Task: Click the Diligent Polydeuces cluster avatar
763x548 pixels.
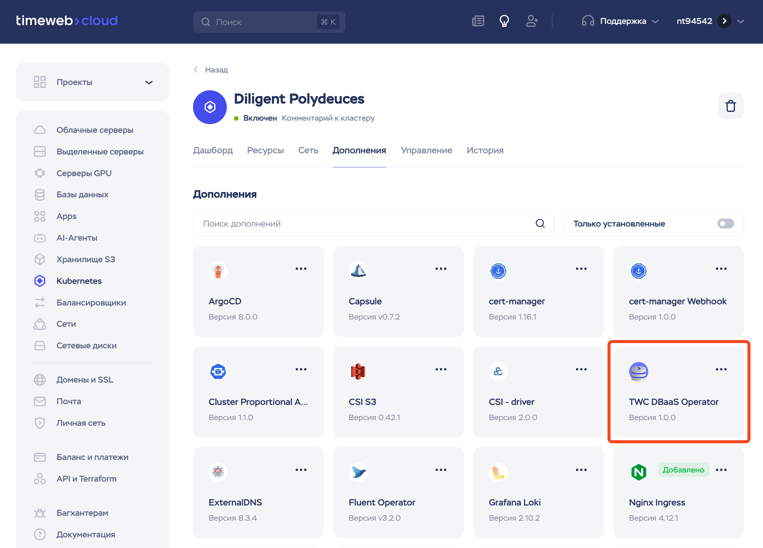Action: click(210, 107)
